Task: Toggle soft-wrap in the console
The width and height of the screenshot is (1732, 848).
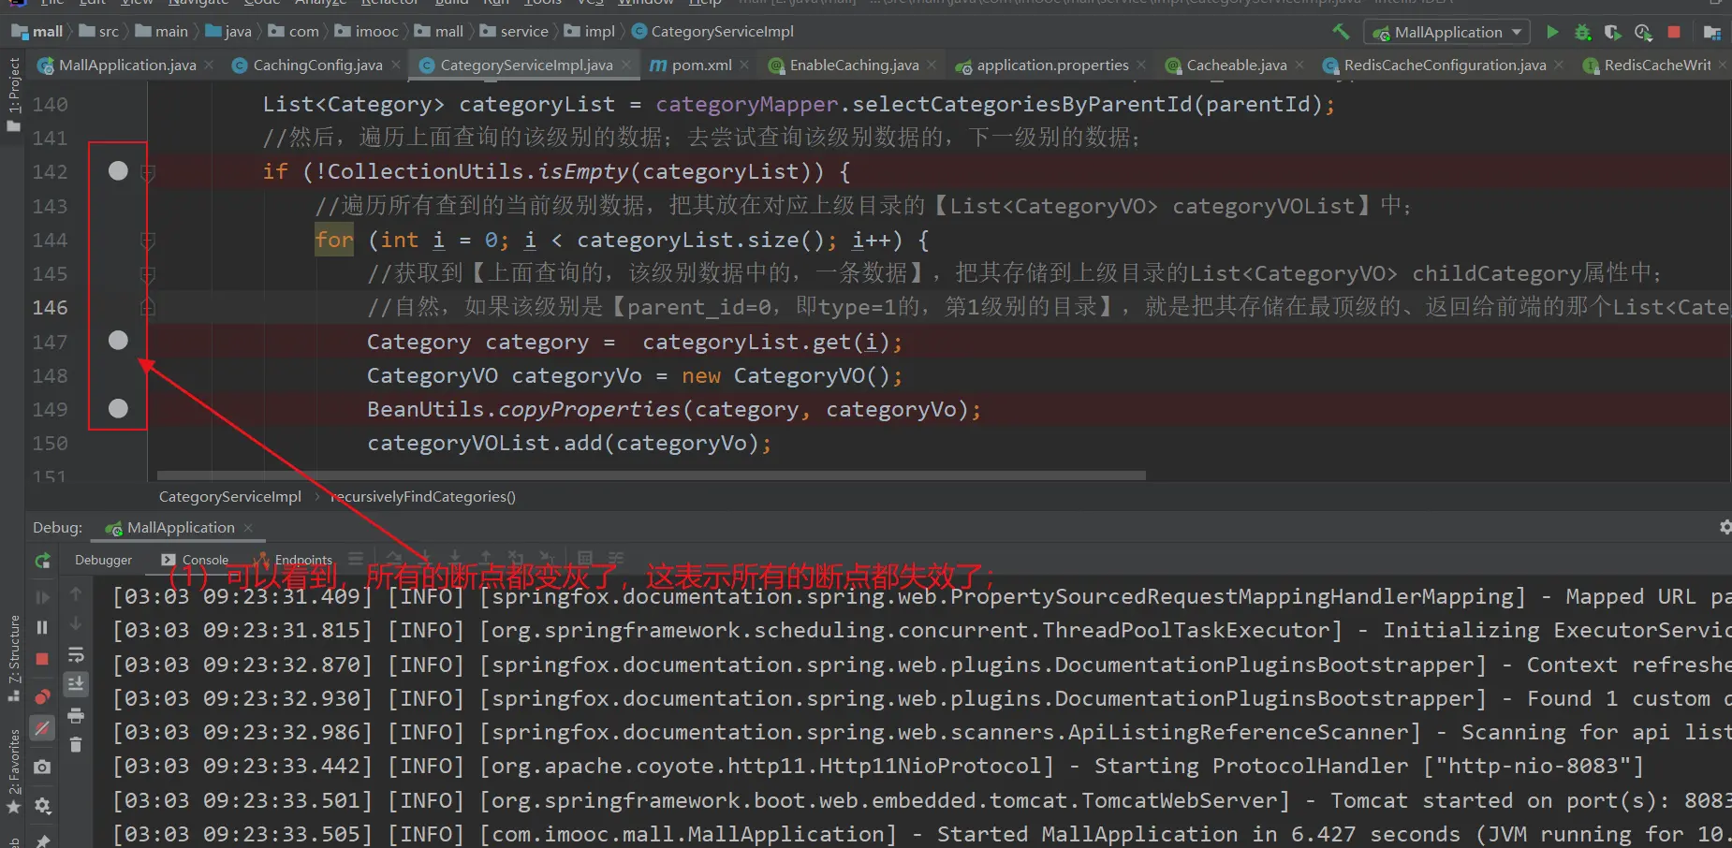Action: 76,654
